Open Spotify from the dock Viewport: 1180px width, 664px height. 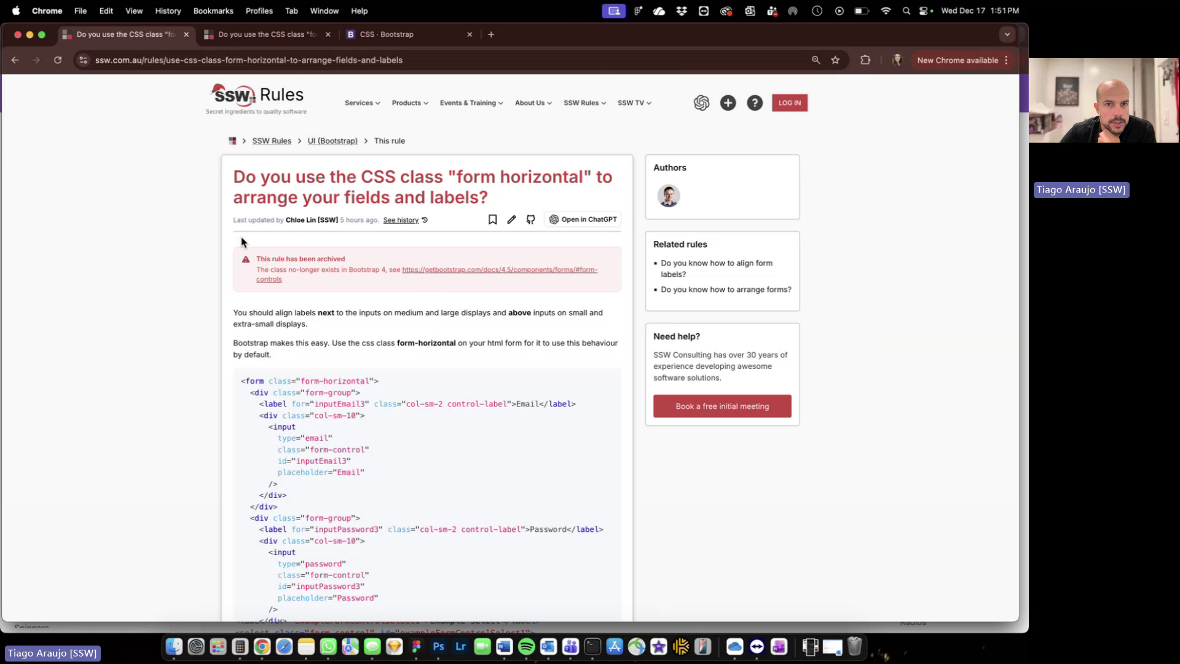526,646
